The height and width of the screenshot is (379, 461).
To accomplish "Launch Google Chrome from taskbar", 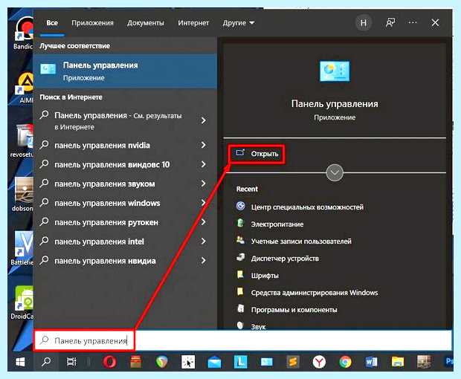I will pos(345,362).
